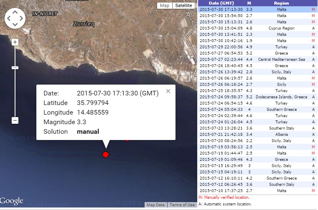
Task: Select the 2015-07-29 22:00:56 Turkey earthquake row
Action: (257, 47)
